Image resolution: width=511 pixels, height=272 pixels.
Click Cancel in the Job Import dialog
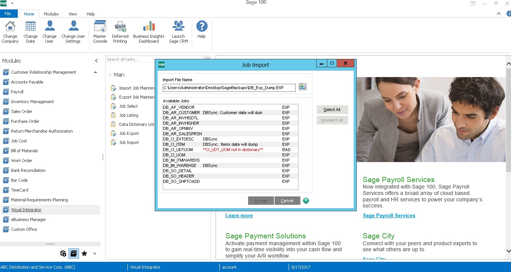(x=287, y=201)
